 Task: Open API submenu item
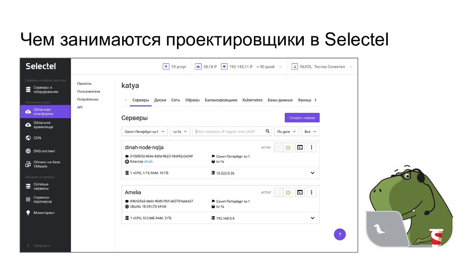coord(80,107)
